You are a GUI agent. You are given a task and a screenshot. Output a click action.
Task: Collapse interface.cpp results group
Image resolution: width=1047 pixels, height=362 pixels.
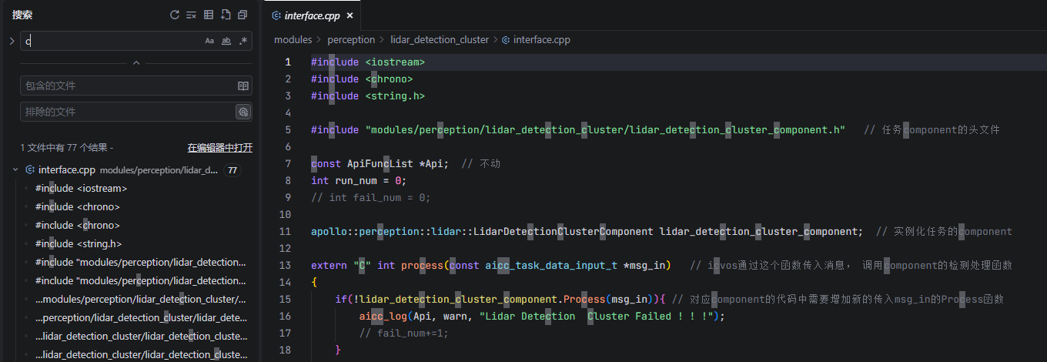click(16, 169)
